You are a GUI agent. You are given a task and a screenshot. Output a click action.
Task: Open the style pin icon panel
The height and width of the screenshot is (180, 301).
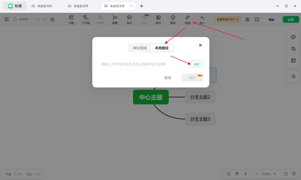pos(293,49)
